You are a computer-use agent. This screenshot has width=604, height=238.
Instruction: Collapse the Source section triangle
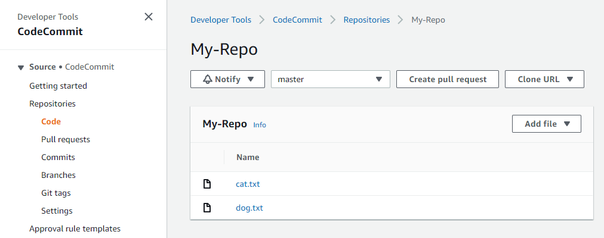point(21,67)
